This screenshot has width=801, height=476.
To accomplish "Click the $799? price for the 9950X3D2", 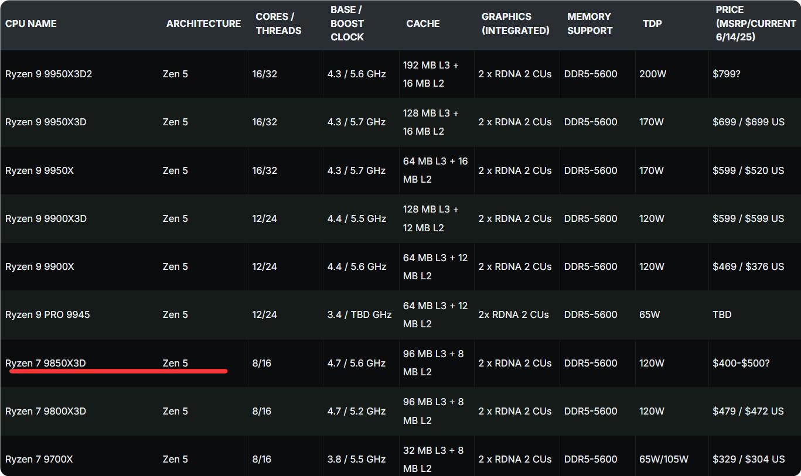I will click(x=730, y=74).
